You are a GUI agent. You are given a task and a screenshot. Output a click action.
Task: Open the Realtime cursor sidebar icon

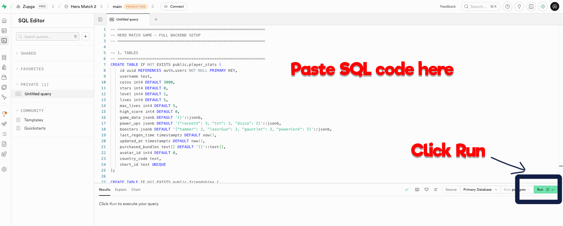[4, 97]
